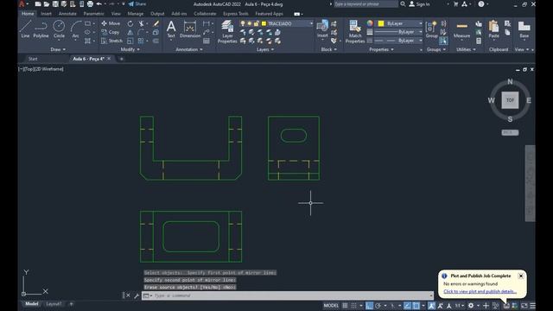The image size is (553, 311).
Task: Click the Base view icon
Action: [524, 29]
